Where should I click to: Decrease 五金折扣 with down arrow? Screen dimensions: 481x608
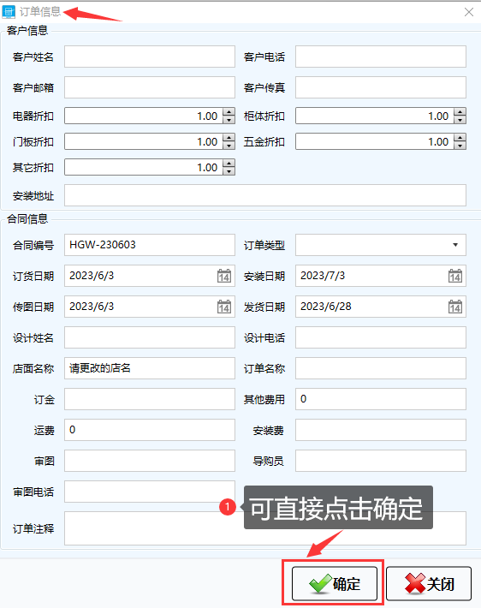click(x=460, y=146)
